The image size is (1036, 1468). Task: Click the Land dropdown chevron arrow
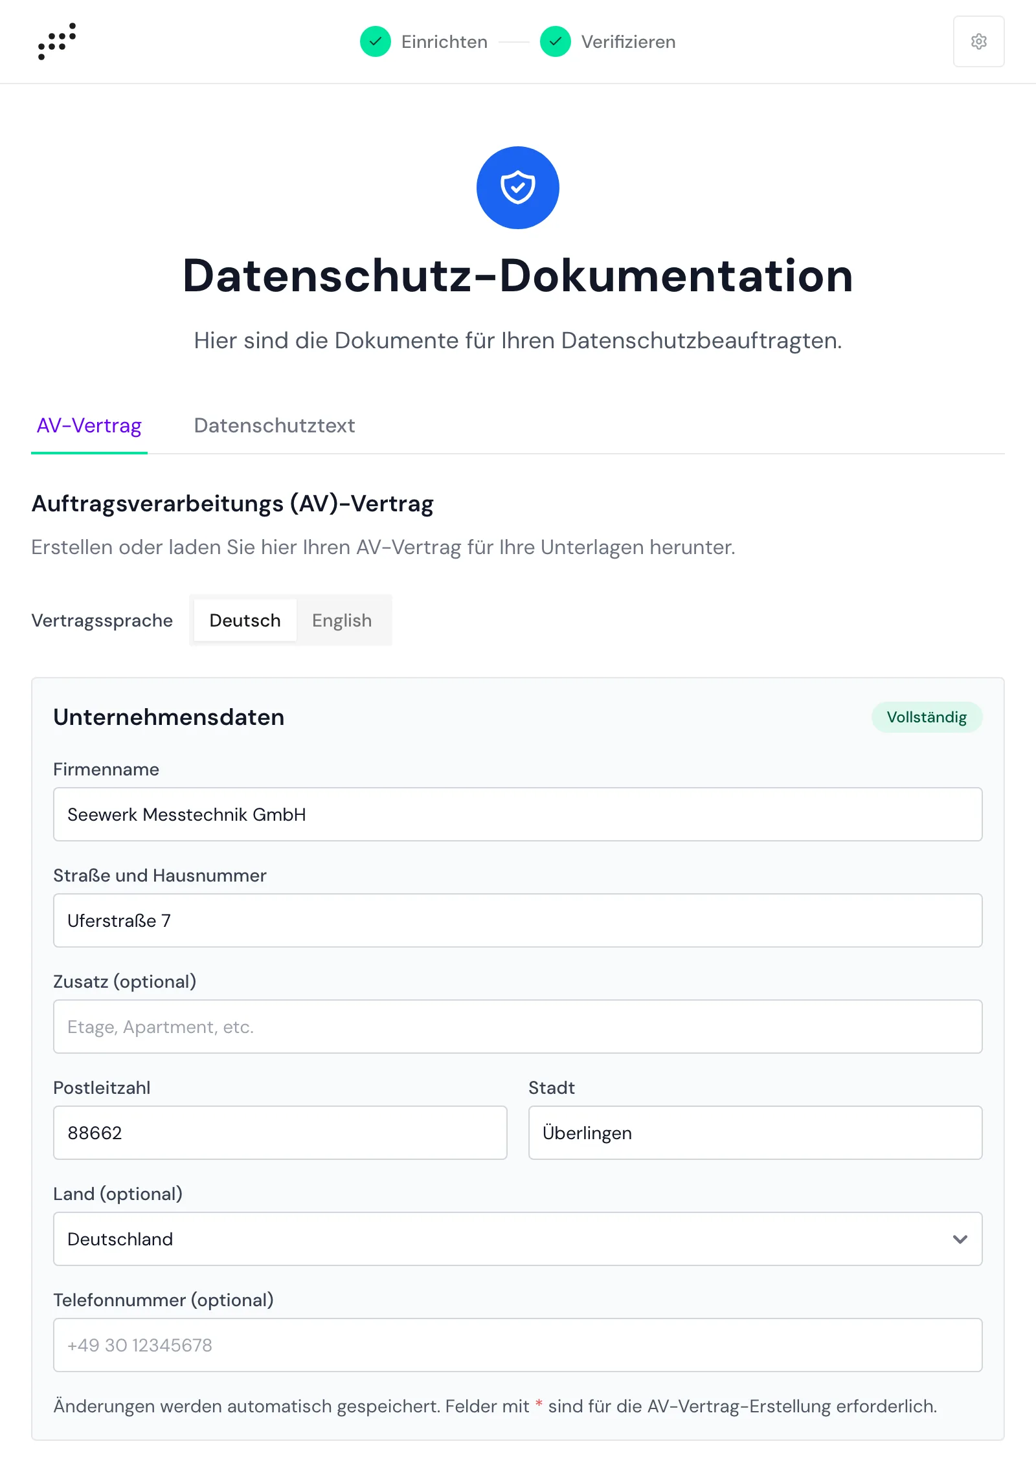pyautogui.click(x=960, y=1239)
